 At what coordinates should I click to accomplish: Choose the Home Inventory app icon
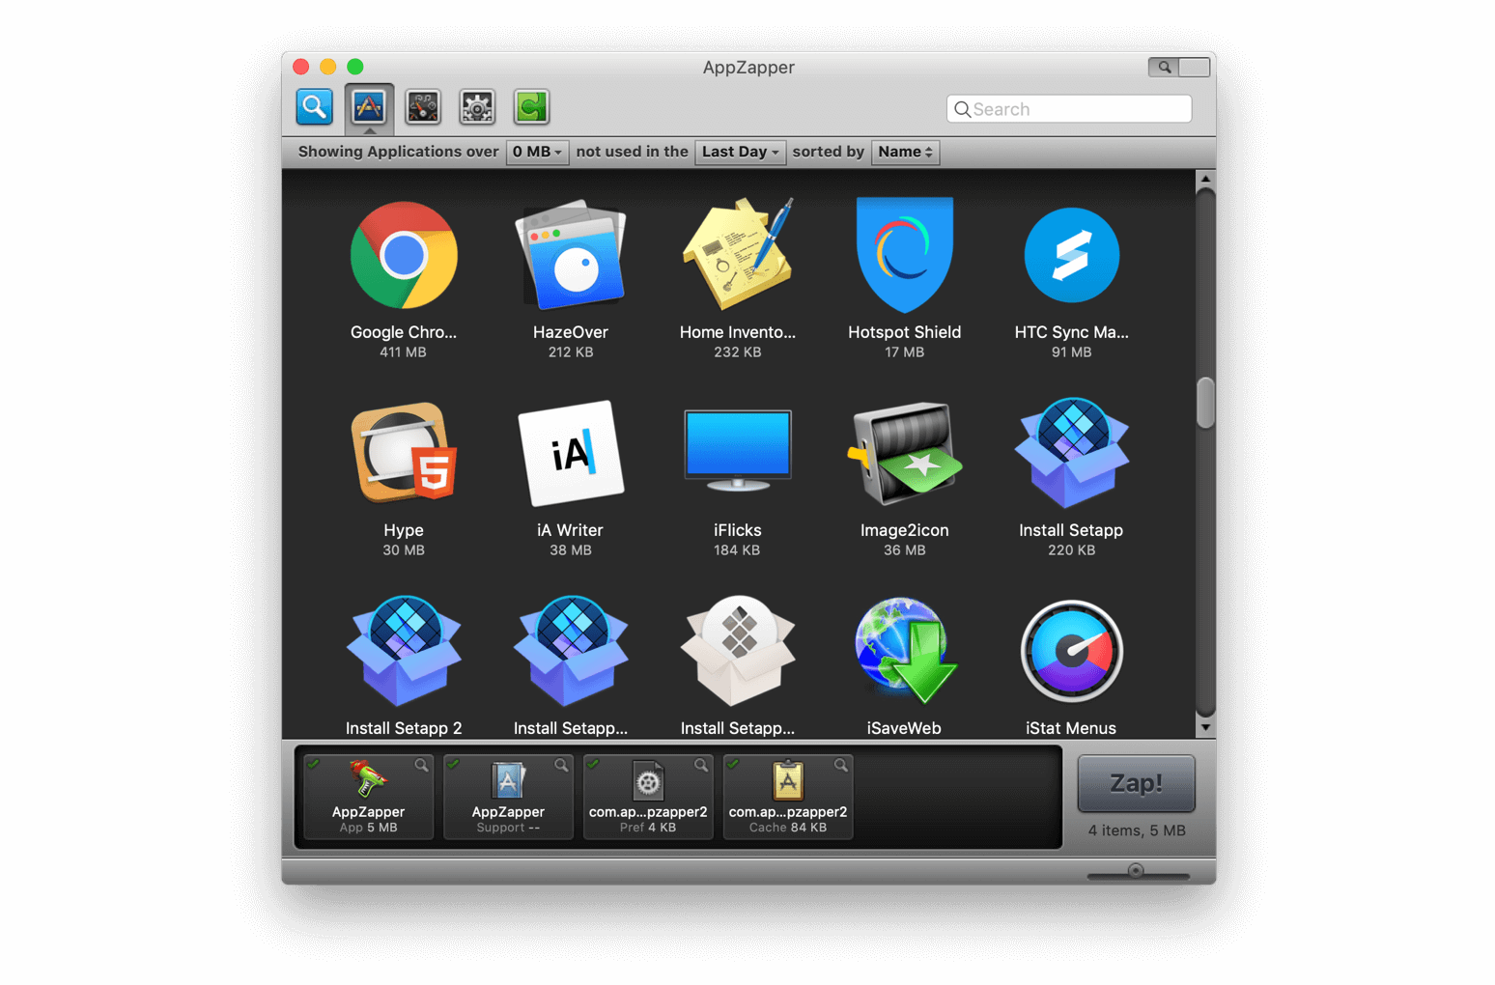click(738, 255)
